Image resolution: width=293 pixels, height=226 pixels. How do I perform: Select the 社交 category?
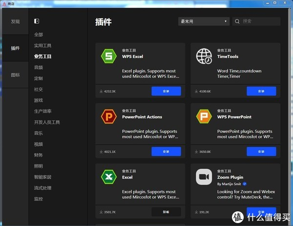[39, 89]
